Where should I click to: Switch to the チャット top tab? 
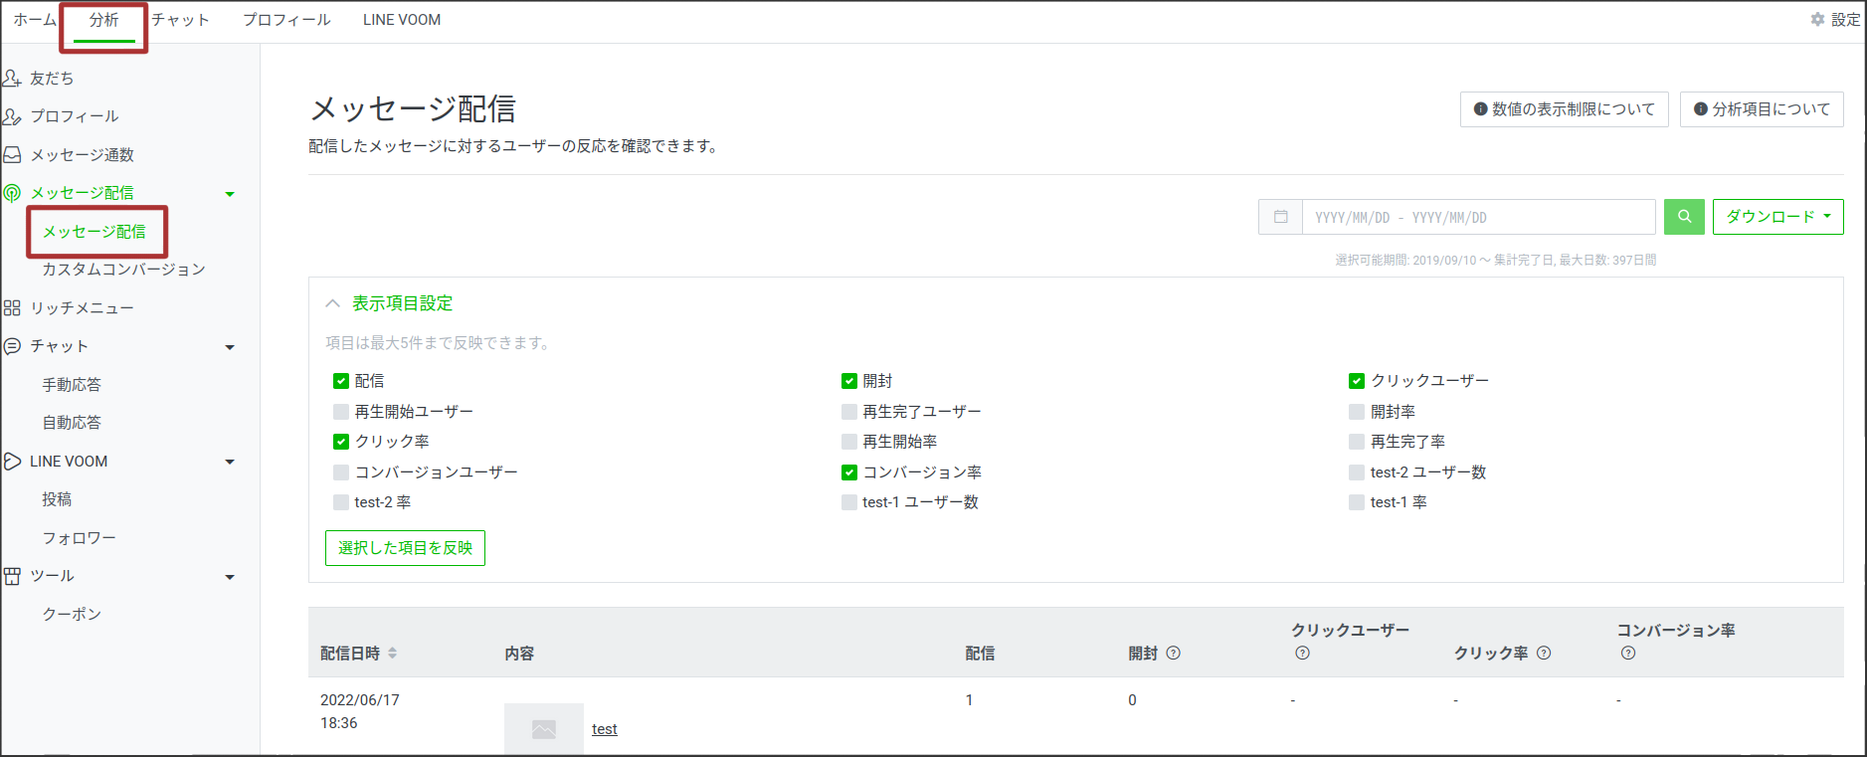click(181, 20)
